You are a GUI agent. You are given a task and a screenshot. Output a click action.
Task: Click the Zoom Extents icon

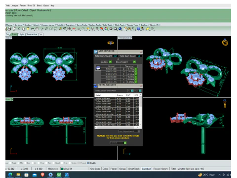[x=56, y=29]
